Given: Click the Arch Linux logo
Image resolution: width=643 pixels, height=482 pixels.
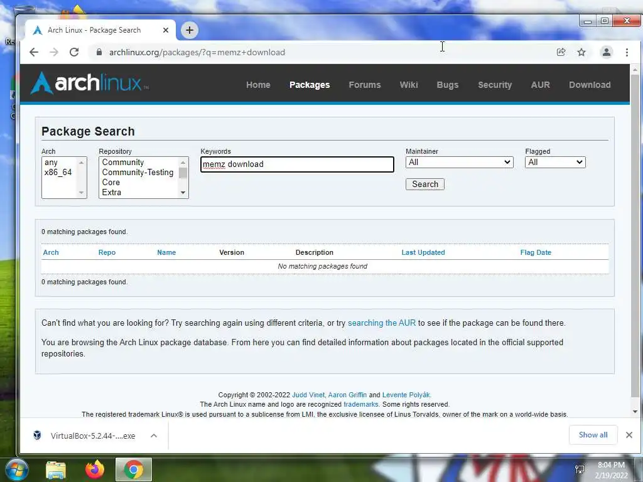Looking at the screenshot, I should 90,83.
